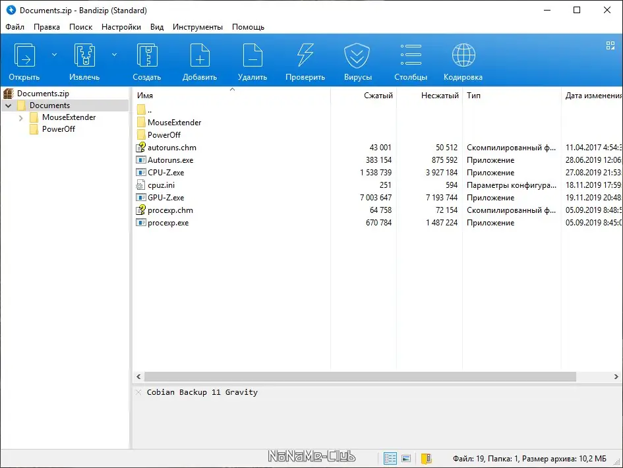
Task: Close the archive comment pane
Action: (x=138, y=392)
